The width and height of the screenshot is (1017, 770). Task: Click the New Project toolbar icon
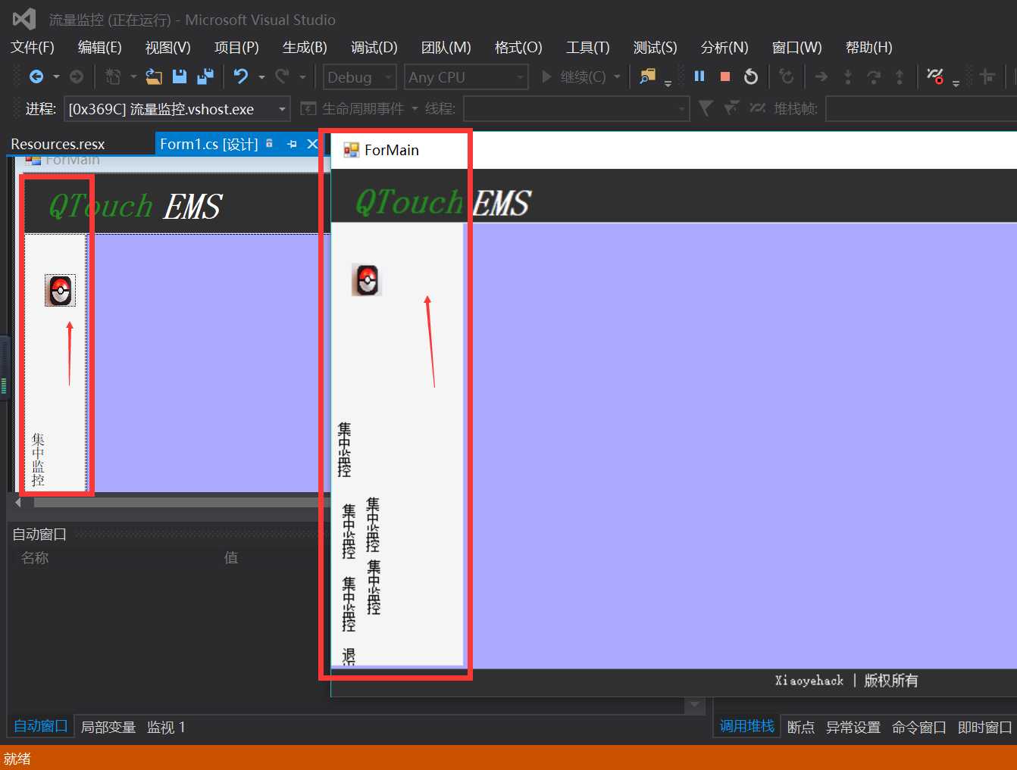pos(113,76)
